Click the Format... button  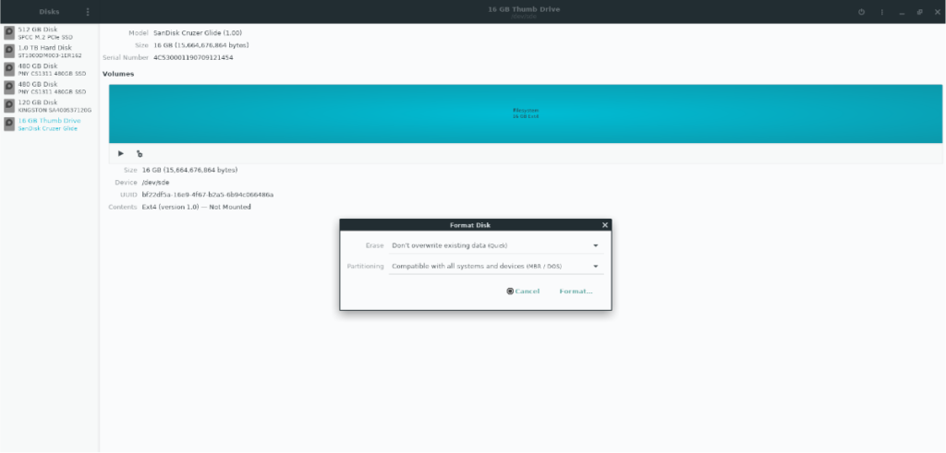[576, 291]
